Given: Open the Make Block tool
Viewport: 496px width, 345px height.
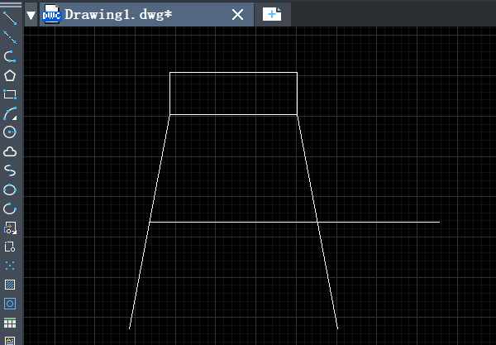Looking at the screenshot, I should [10, 247].
